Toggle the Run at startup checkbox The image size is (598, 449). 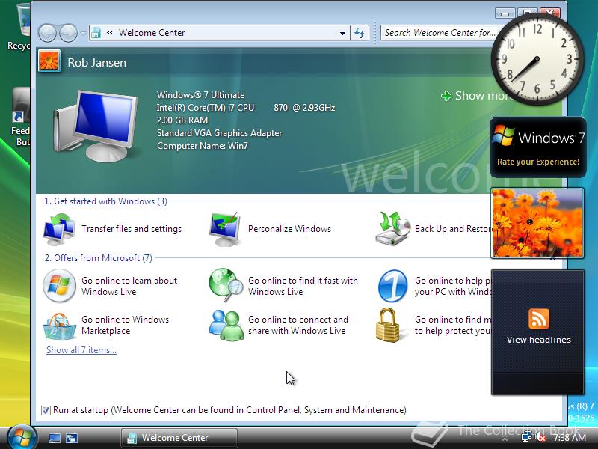coord(46,410)
